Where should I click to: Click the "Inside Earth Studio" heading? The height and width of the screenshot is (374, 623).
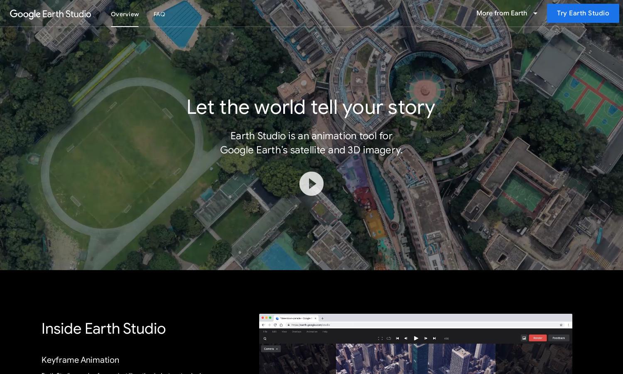pos(103,329)
